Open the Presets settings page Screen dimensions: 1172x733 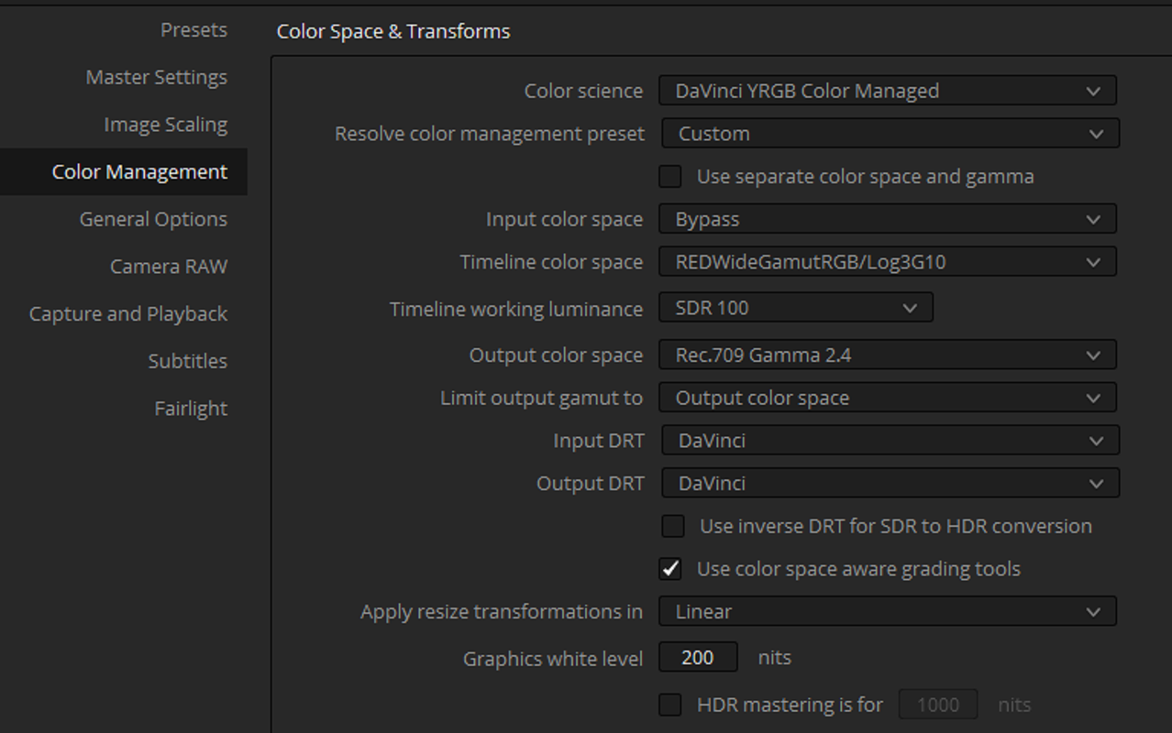tap(193, 29)
